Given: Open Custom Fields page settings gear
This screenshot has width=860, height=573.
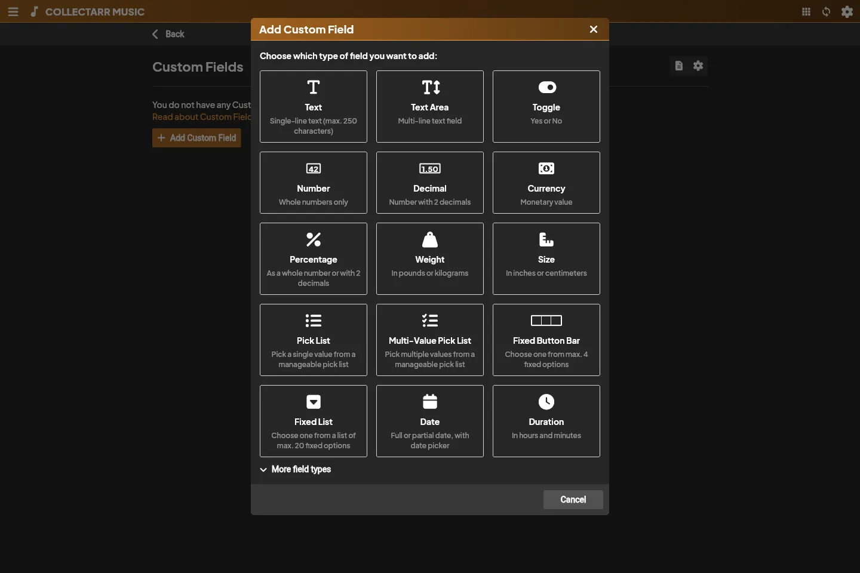Looking at the screenshot, I should tap(698, 66).
